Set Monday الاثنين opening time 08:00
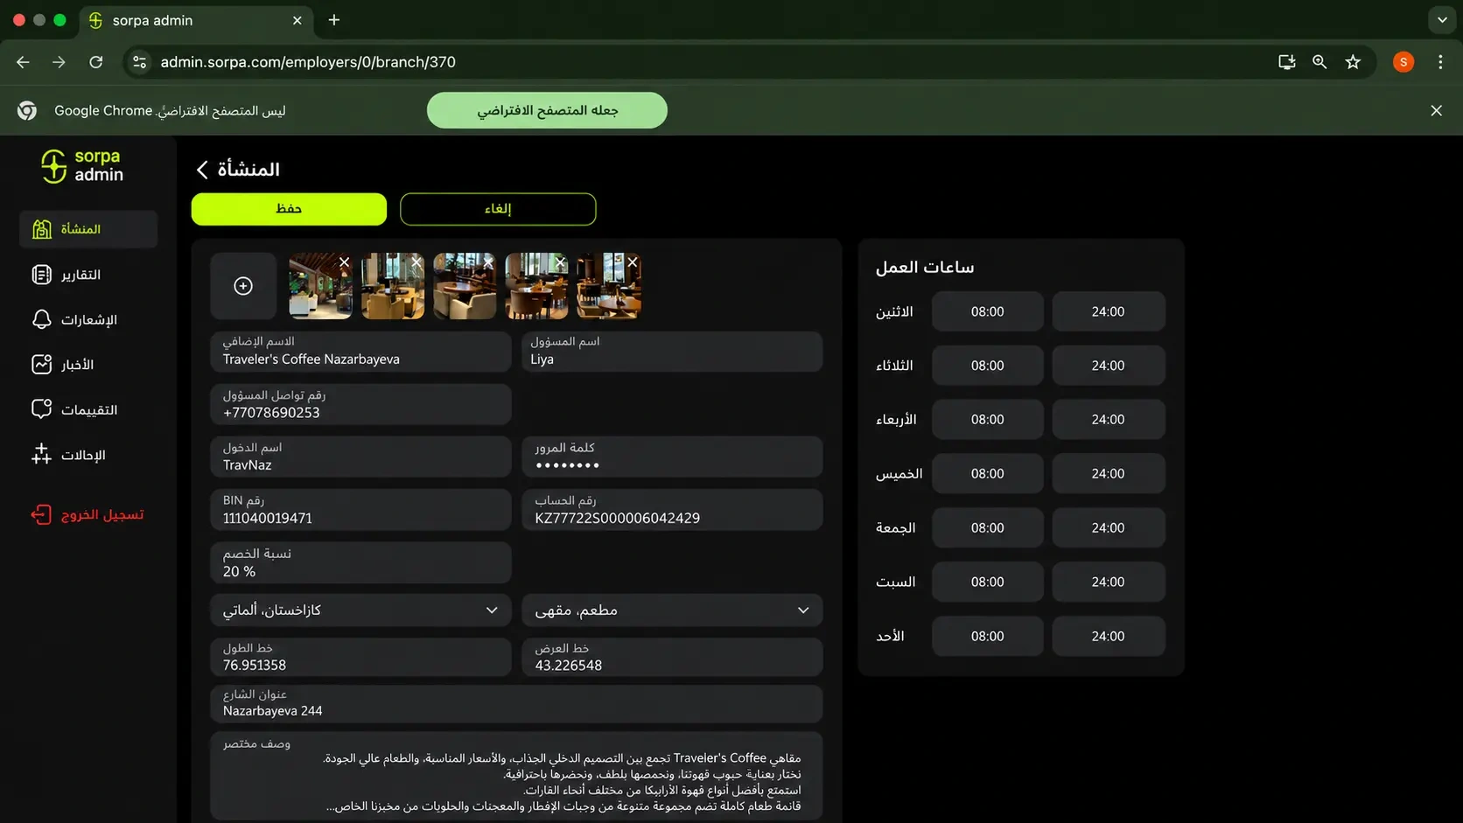 click(x=987, y=311)
